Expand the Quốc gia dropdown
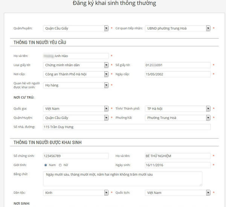The image size is (226, 207). [106, 109]
